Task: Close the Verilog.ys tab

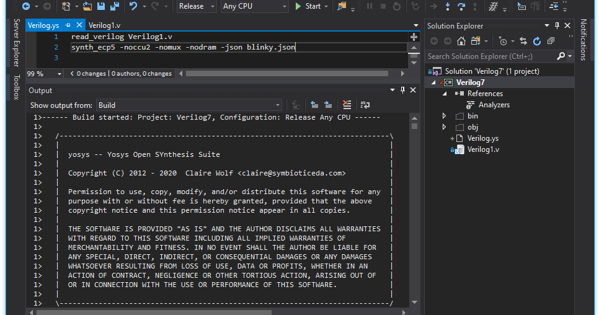Action: pyautogui.click(x=79, y=25)
